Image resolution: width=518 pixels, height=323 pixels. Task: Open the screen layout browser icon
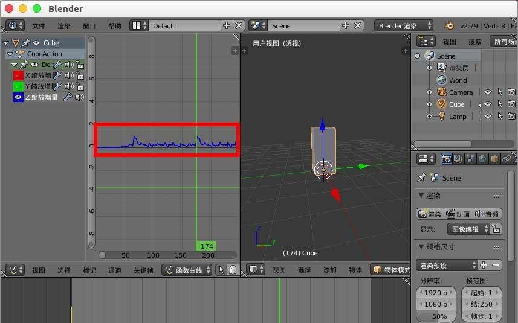[139, 25]
